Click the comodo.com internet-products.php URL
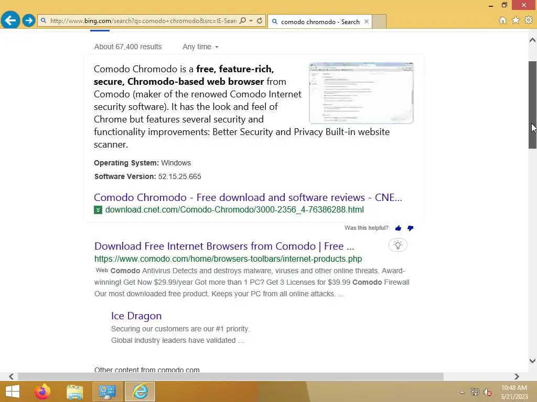Screen dimensions: 537x402 (x=228, y=259)
